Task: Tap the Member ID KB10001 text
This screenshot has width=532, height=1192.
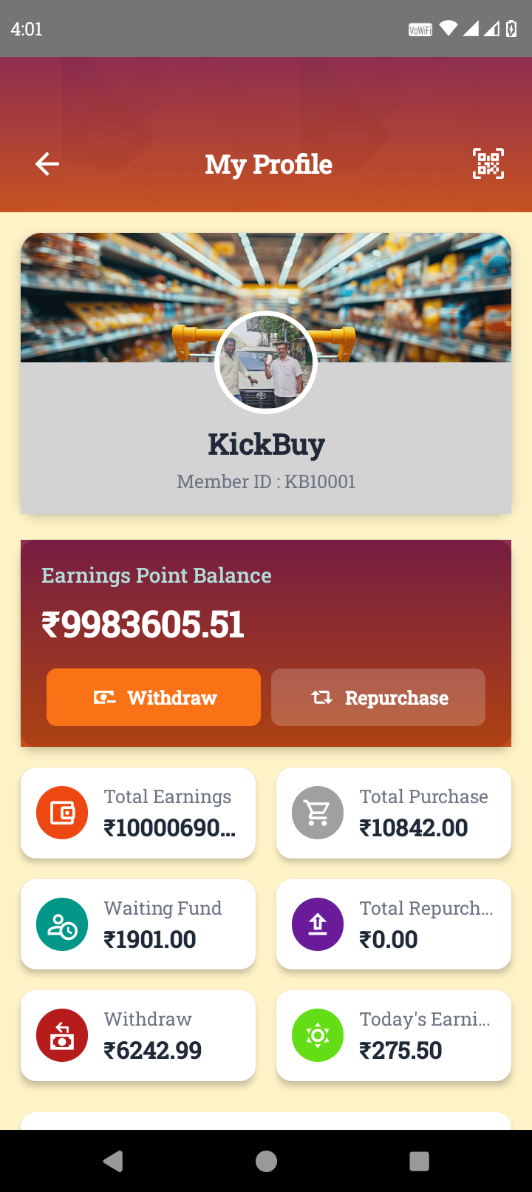Action: (x=266, y=481)
